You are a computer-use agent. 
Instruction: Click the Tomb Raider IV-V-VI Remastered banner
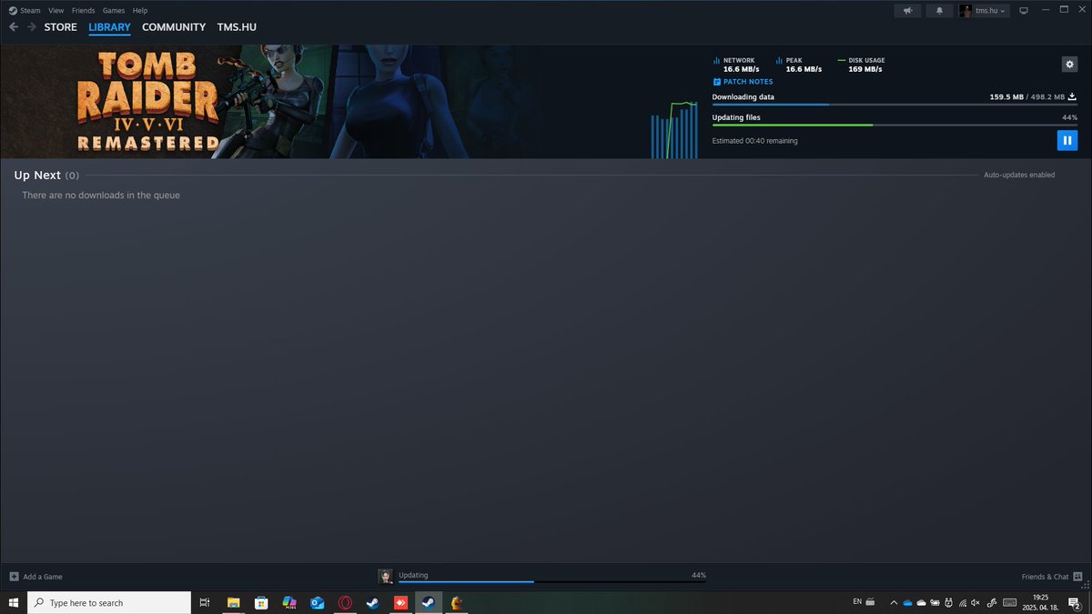coord(273,102)
